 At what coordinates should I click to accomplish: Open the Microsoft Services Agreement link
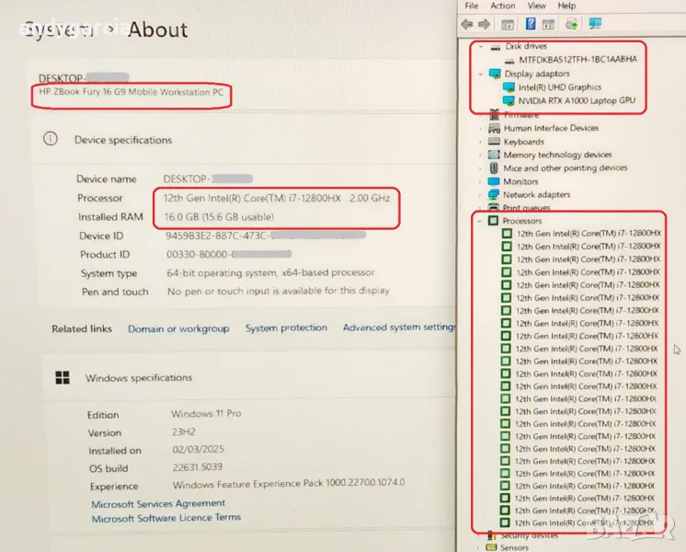(158, 503)
